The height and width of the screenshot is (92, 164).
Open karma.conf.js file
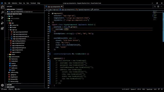(x=14, y=82)
